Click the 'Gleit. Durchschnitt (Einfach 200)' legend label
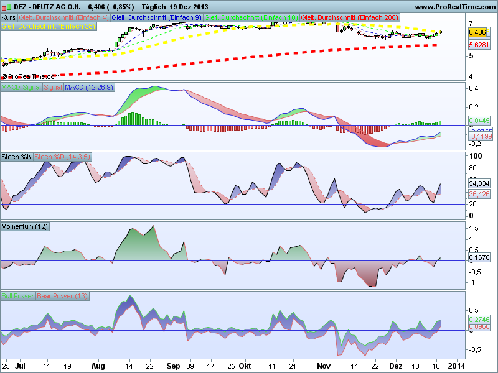498x373 pixels. point(350,17)
